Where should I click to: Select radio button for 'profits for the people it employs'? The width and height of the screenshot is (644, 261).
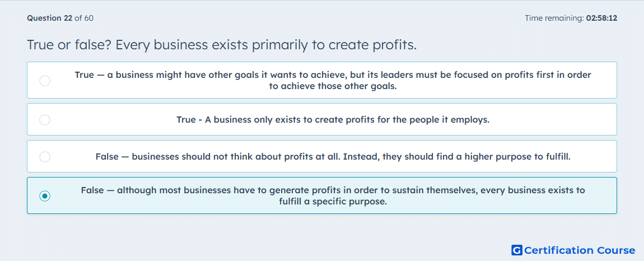coord(45,120)
